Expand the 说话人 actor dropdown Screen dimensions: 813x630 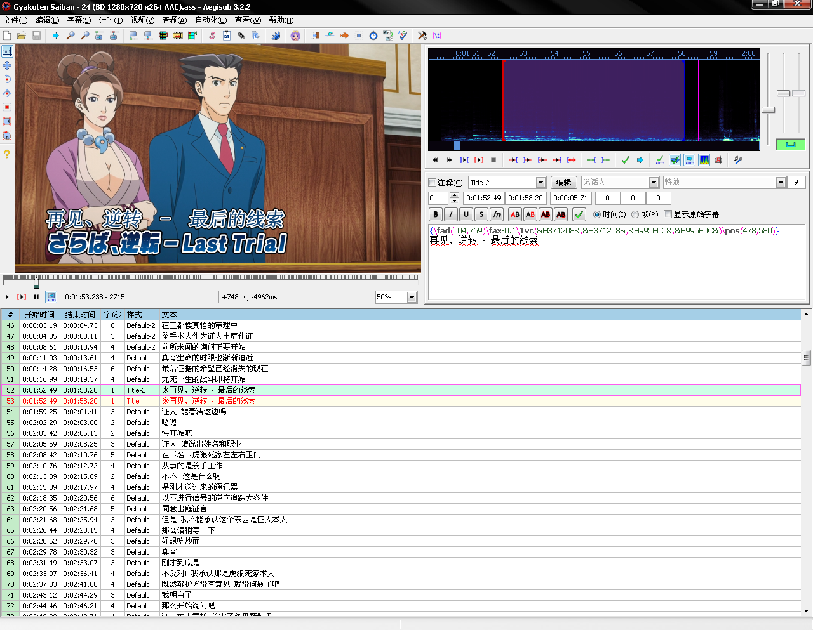click(x=654, y=183)
